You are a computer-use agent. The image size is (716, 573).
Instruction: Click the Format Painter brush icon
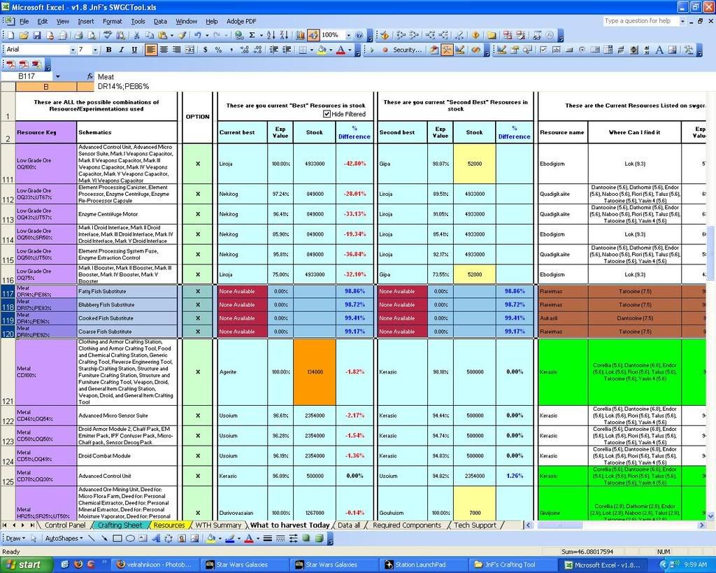(182, 35)
